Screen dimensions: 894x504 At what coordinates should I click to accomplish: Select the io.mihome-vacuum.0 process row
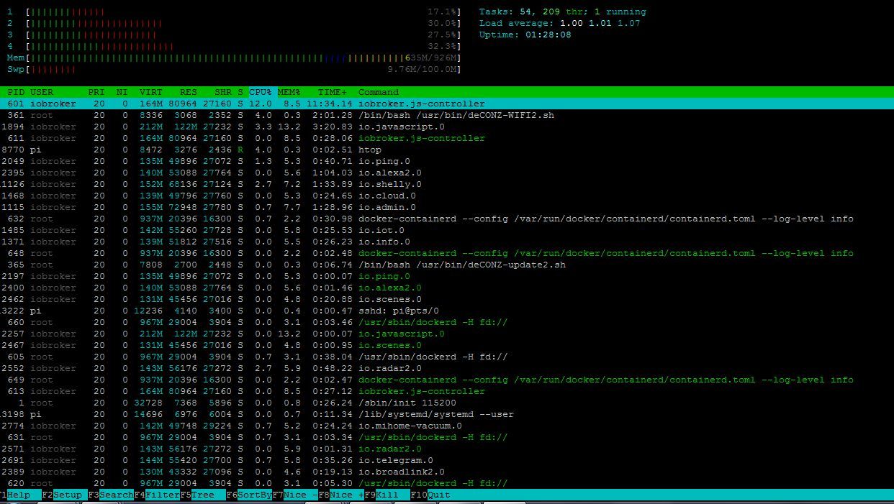tap(447, 426)
